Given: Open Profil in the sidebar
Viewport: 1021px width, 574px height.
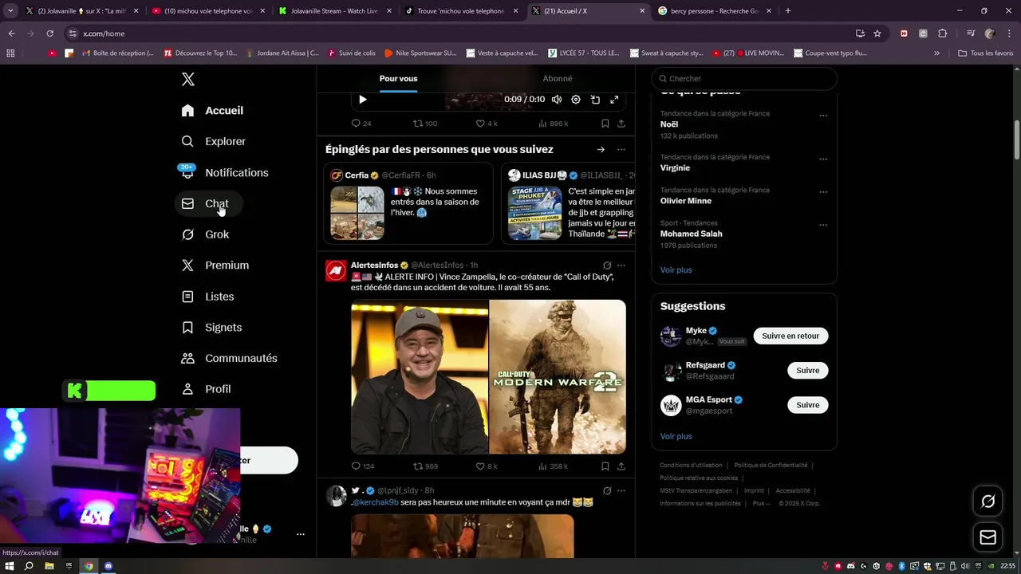Looking at the screenshot, I should click(206, 389).
